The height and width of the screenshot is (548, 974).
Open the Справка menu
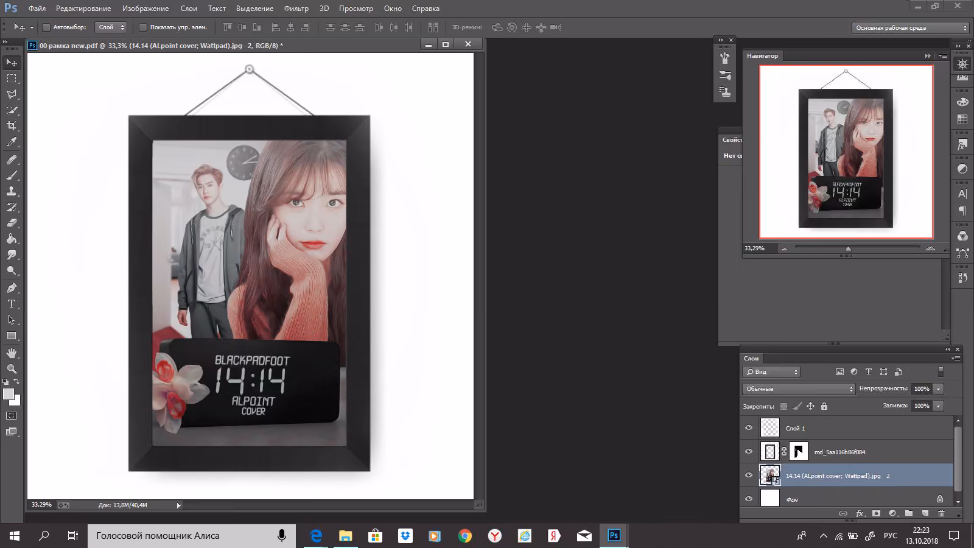(426, 9)
